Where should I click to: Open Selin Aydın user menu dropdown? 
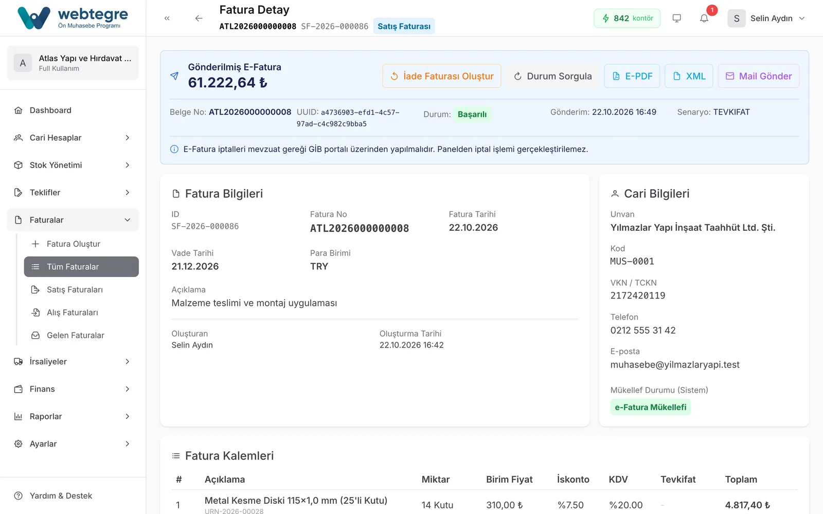(766, 19)
